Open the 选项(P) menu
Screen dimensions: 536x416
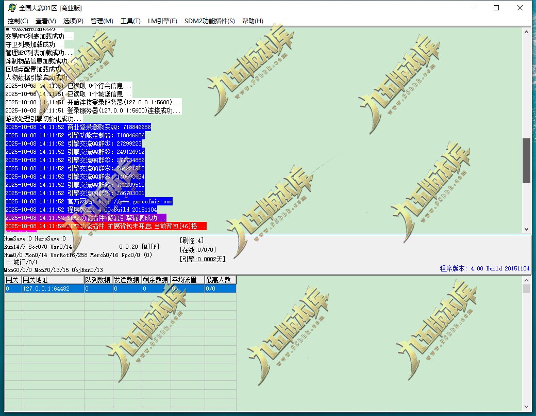(73, 21)
